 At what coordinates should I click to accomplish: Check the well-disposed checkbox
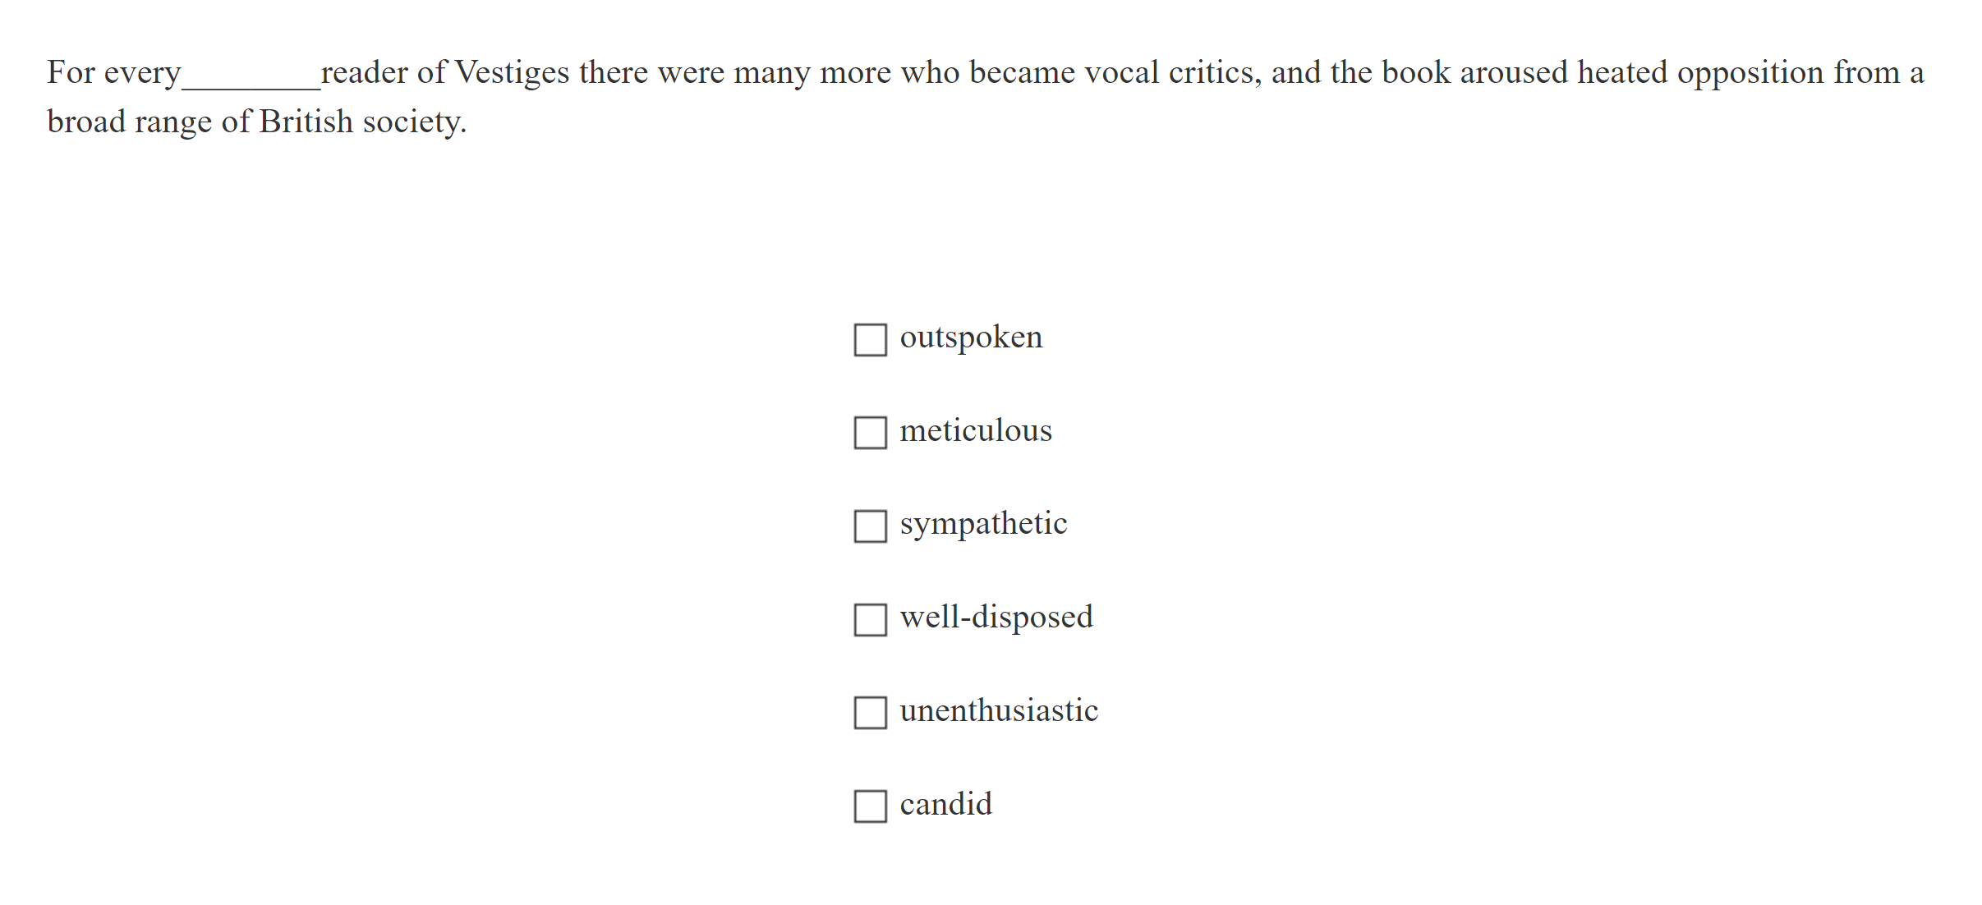point(870,620)
